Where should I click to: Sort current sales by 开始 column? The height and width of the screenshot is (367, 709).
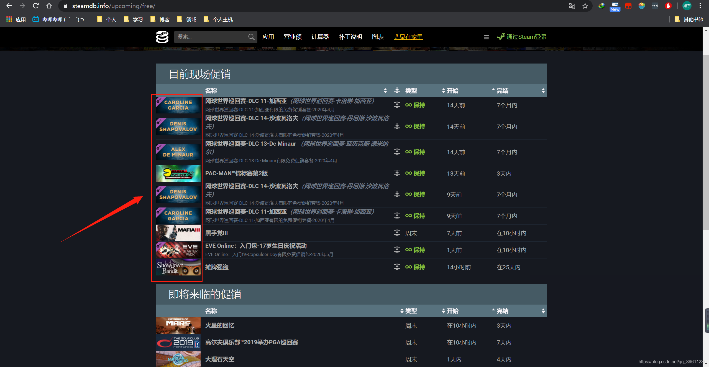pyautogui.click(x=452, y=91)
